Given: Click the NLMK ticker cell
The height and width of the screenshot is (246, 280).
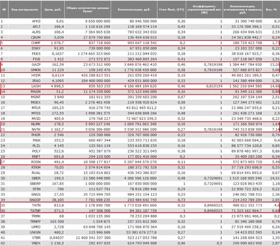Looking at the screenshot, I should pos(36,124).
